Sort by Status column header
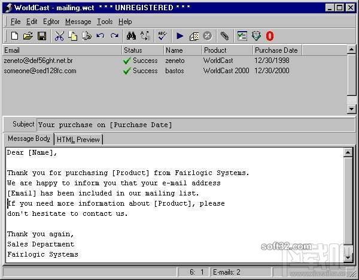The height and width of the screenshot is (280, 359). tap(143, 50)
